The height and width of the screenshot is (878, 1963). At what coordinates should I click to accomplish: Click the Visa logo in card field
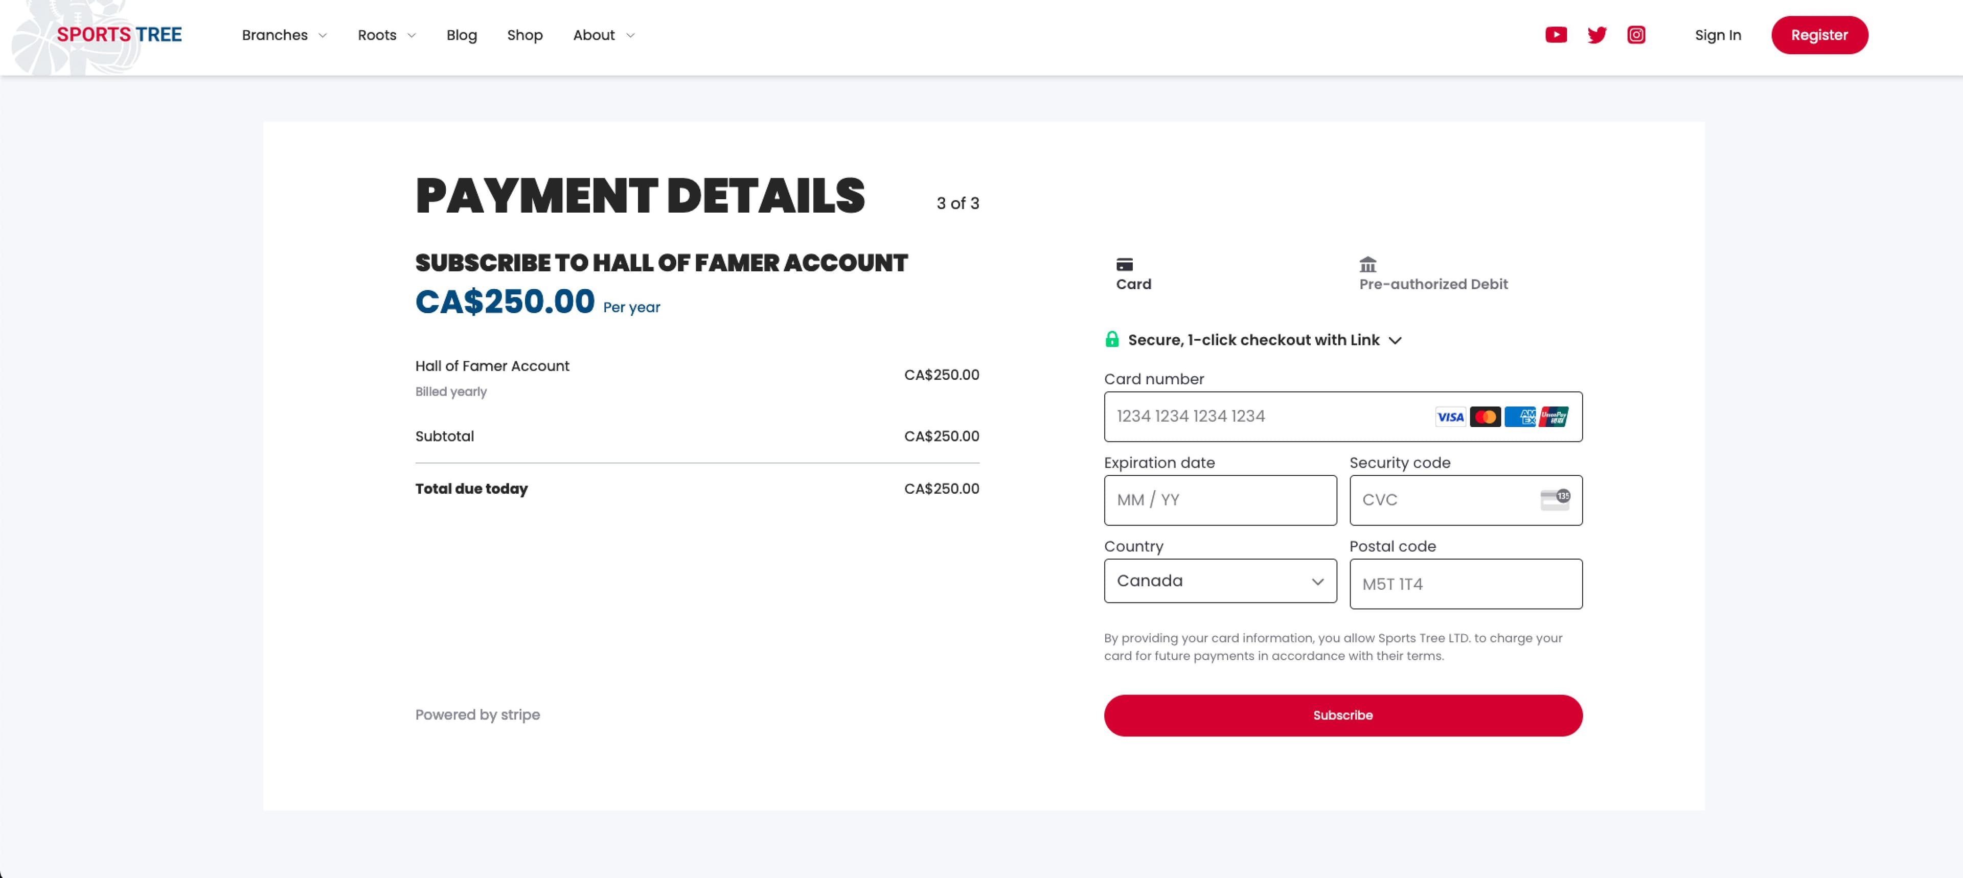[x=1450, y=417]
